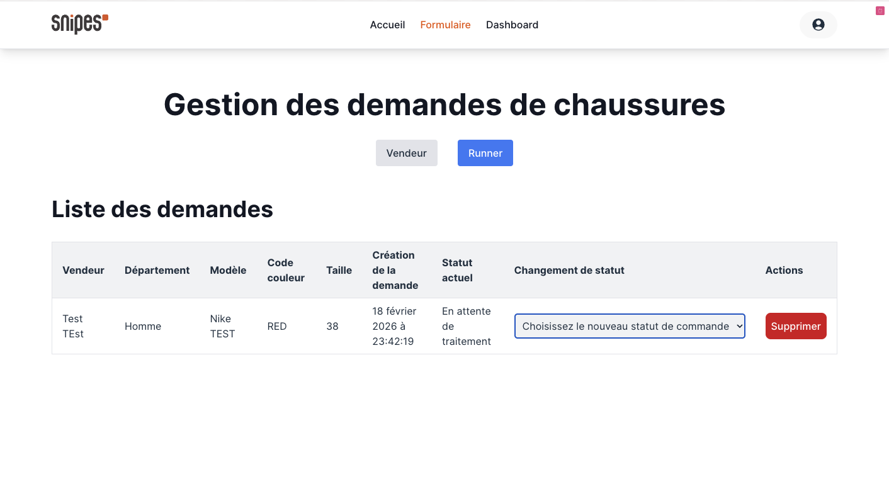Select the Nike TEST model cell

pyautogui.click(x=222, y=326)
